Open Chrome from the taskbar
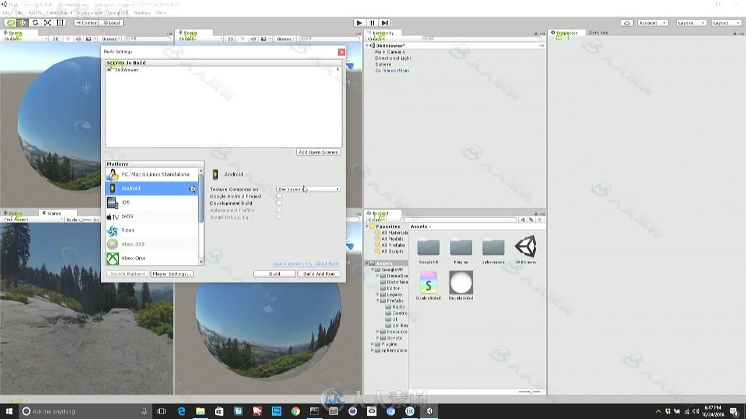Screen dimensions: 746x419 tap(295, 411)
